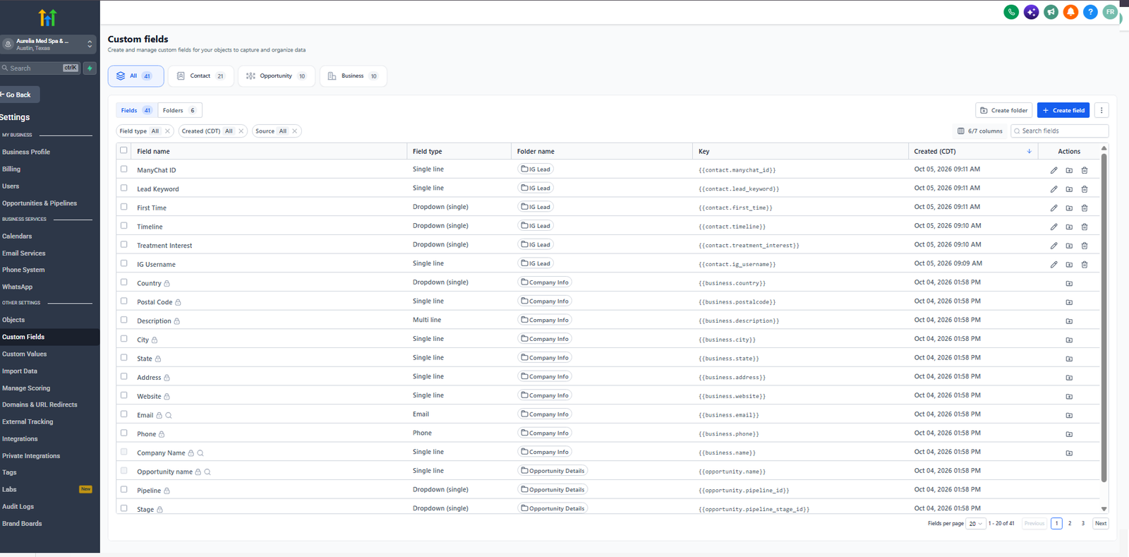Delete the Treatment Interest field

click(1085, 246)
